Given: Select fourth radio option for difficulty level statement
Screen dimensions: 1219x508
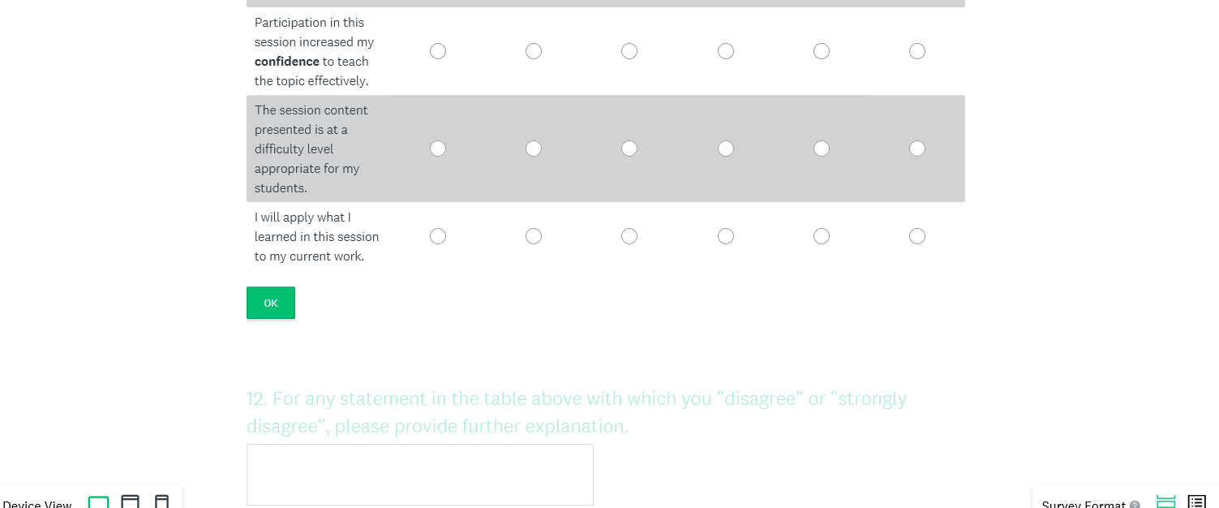Looking at the screenshot, I should pos(726,149).
